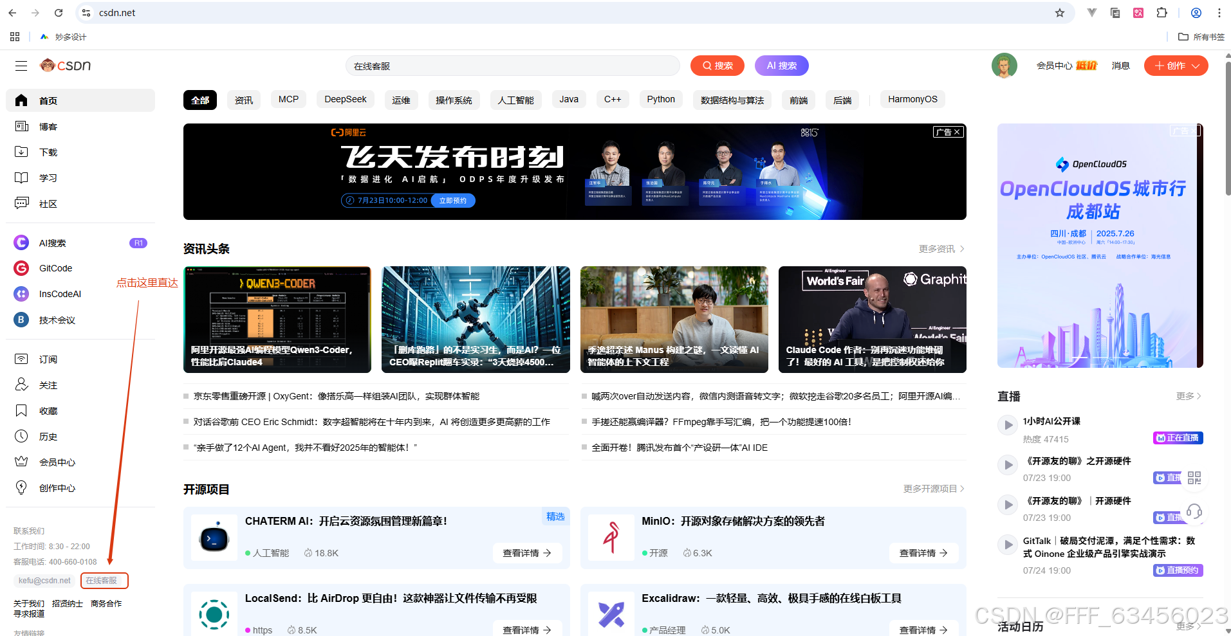The width and height of the screenshot is (1231, 636).
Task: Play the 1小时AI公开课 live stream
Action: coord(1007,424)
